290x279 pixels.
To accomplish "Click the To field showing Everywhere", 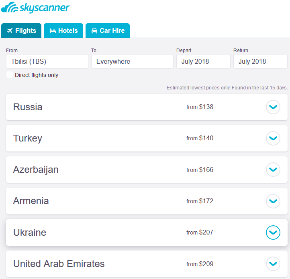I will pos(132,61).
